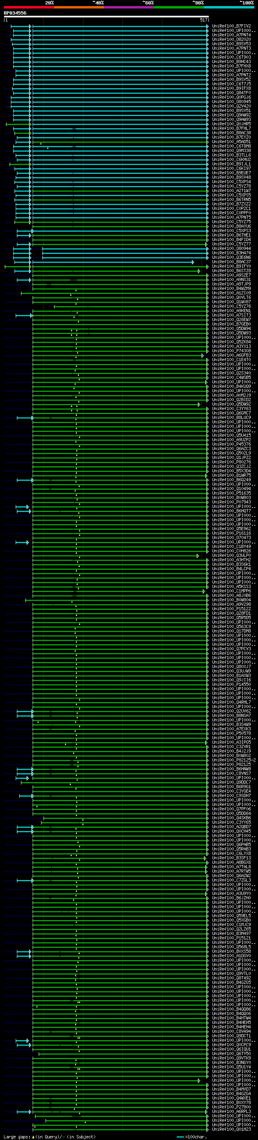Select hit UniRef100_A7PNT3
The width and height of the screenshot is (258, 1140).
[231, 48]
